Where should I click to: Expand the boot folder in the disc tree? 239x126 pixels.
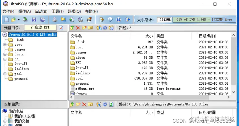pos(5,44)
